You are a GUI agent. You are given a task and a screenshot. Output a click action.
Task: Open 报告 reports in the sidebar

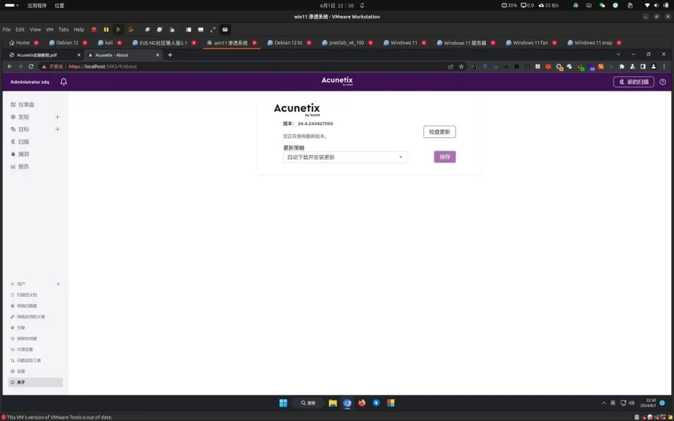(24, 166)
